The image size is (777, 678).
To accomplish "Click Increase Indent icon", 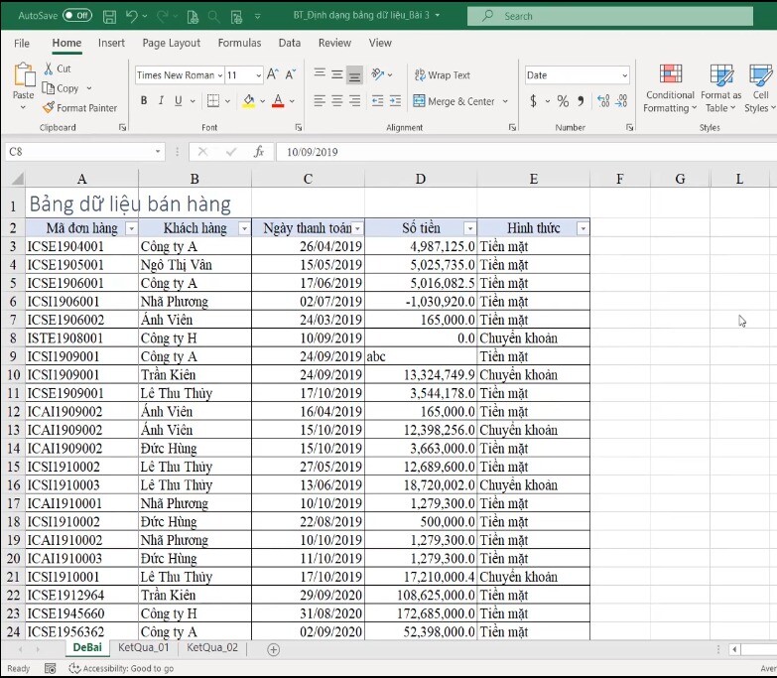I will [x=395, y=101].
